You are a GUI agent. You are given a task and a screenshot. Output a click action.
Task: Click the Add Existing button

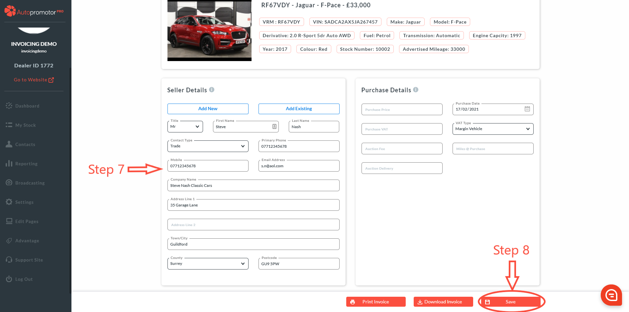299,109
